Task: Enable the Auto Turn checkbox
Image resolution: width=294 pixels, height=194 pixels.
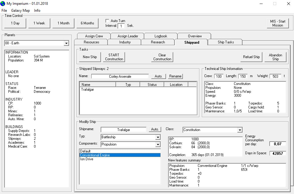Action: [x=108, y=21]
